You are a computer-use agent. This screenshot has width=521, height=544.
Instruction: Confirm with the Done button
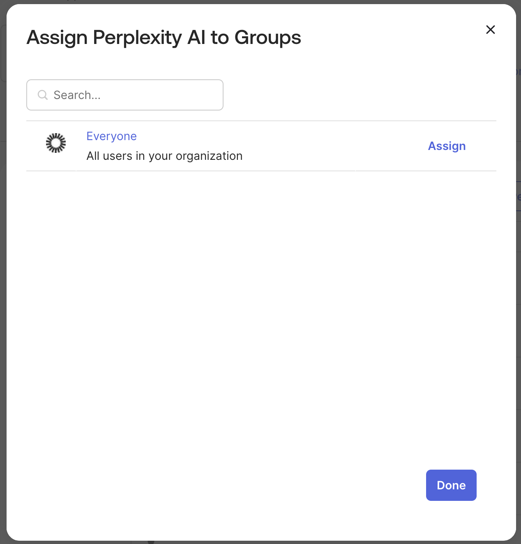tap(451, 485)
